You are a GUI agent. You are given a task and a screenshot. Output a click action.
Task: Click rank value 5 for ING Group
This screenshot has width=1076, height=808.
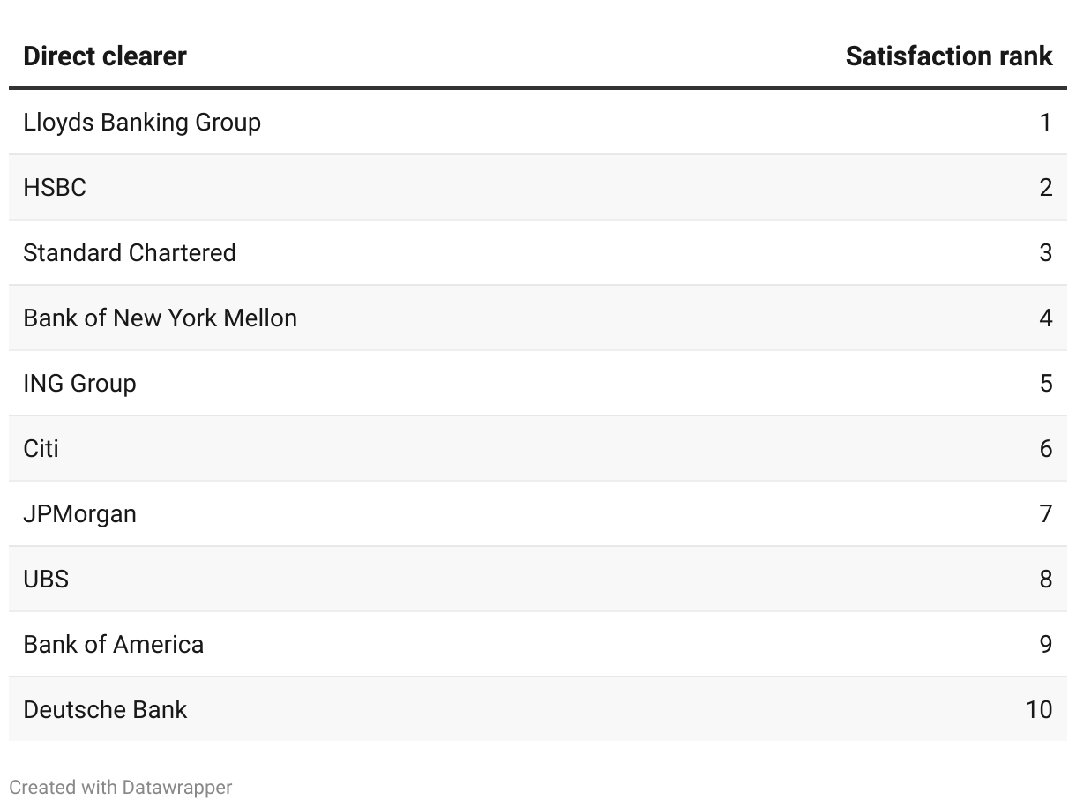pos(1045,383)
